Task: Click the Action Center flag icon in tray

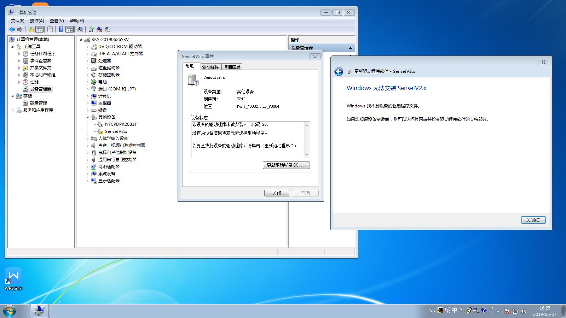Action: click(x=507, y=311)
